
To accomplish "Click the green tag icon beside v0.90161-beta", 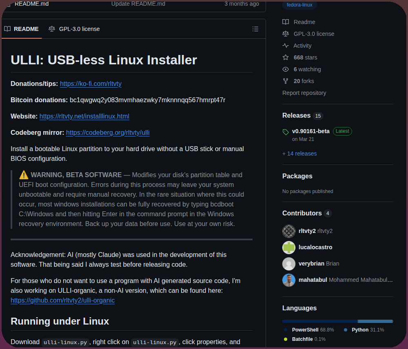I will click(286, 132).
